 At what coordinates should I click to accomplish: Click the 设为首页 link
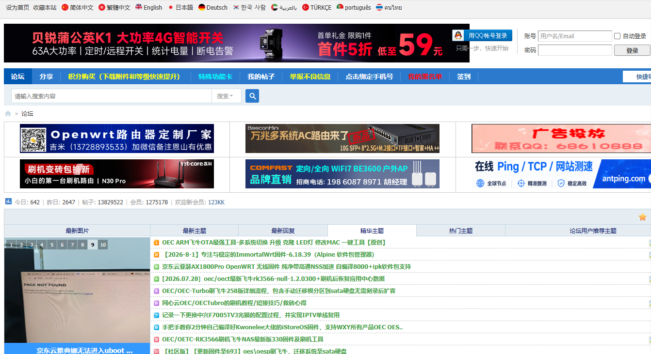tap(17, 7)
